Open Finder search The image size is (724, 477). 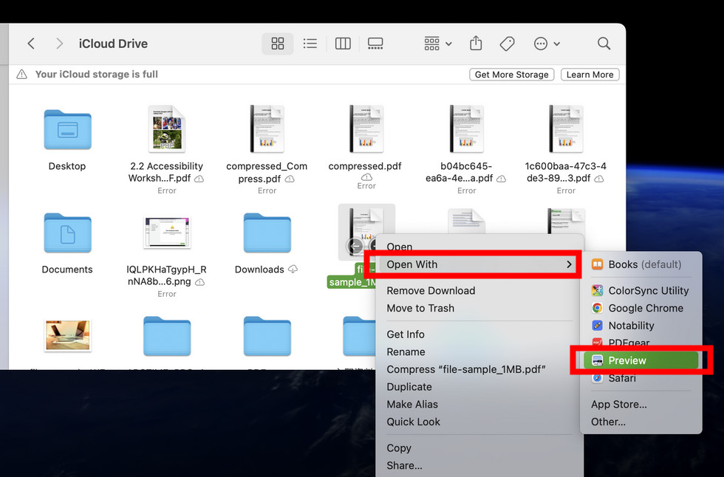604,44
